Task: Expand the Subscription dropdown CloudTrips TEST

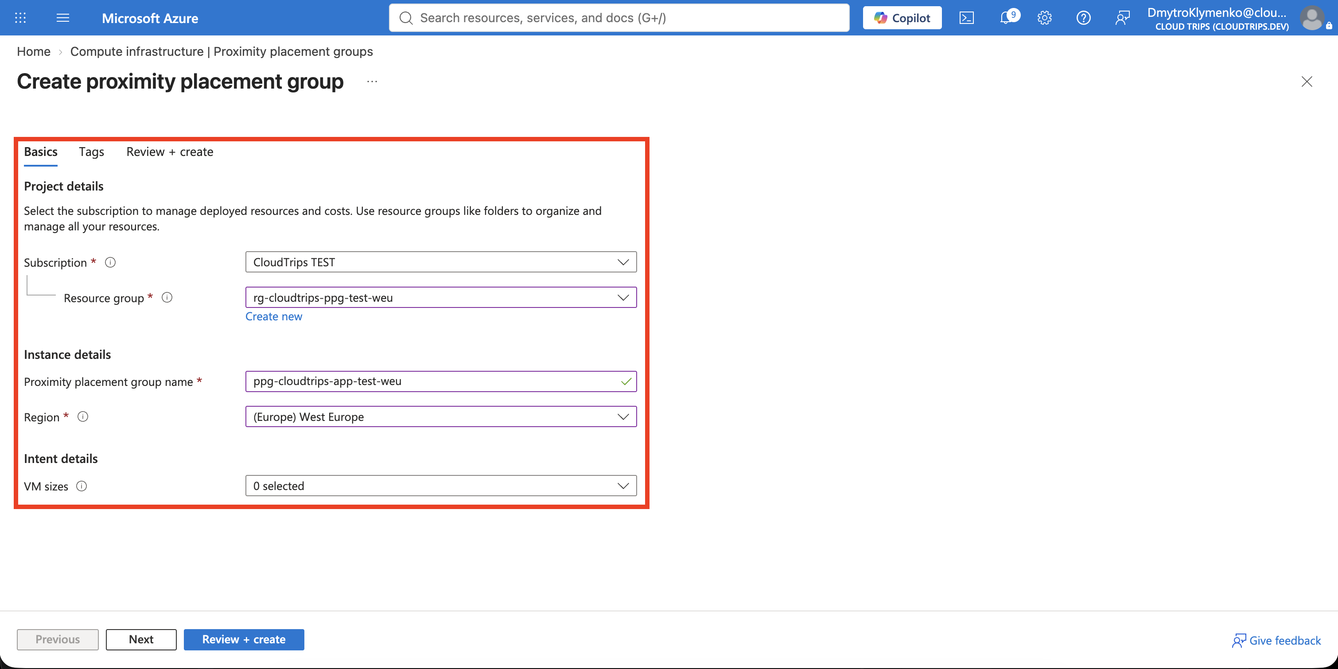Action: point(441,262)
